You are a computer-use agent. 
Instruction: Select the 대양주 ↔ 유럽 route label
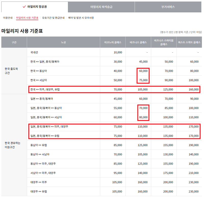[x=39, y=191]
